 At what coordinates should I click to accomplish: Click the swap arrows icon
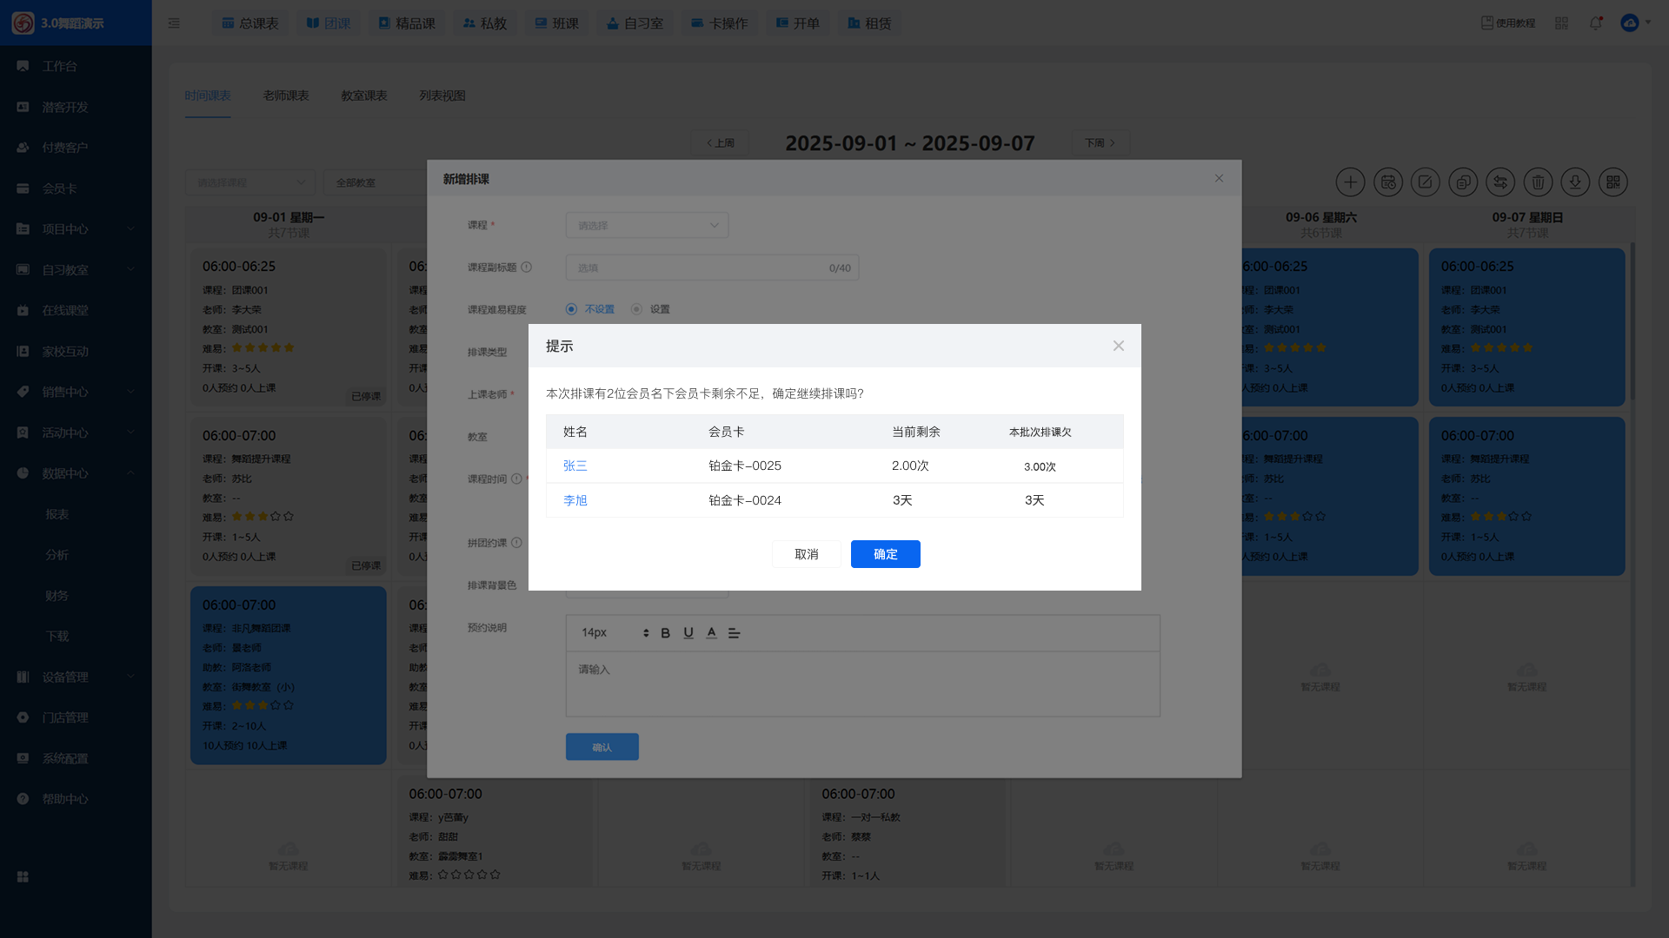click(1500, 182)
